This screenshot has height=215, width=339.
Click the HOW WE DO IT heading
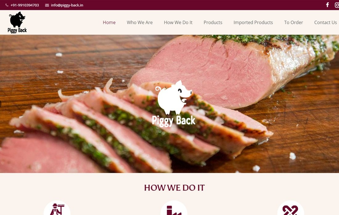pyautogui.click(x=174, y=188)
